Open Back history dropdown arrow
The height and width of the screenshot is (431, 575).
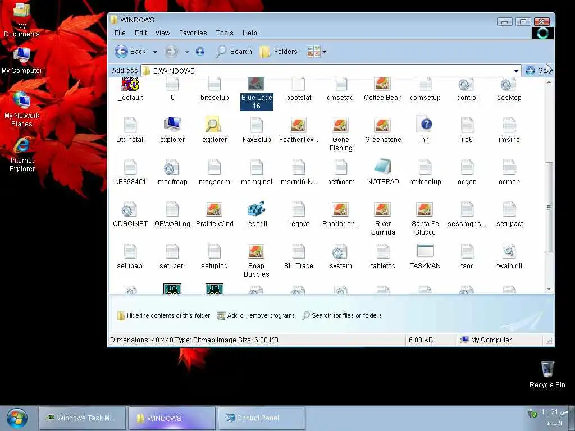[155, 52]
